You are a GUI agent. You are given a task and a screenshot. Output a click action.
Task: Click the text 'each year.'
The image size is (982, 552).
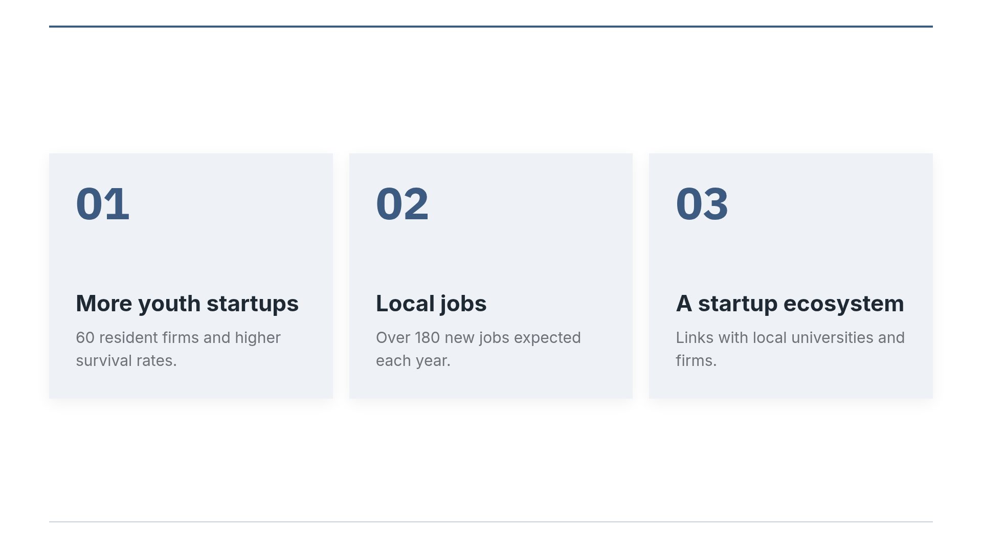413,360
